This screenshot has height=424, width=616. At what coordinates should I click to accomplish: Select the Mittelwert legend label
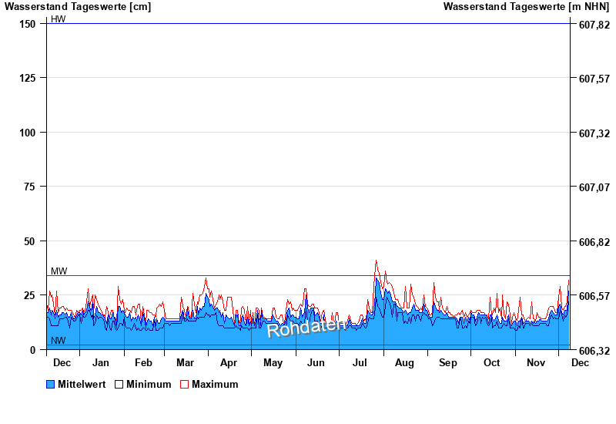[82, 384]
